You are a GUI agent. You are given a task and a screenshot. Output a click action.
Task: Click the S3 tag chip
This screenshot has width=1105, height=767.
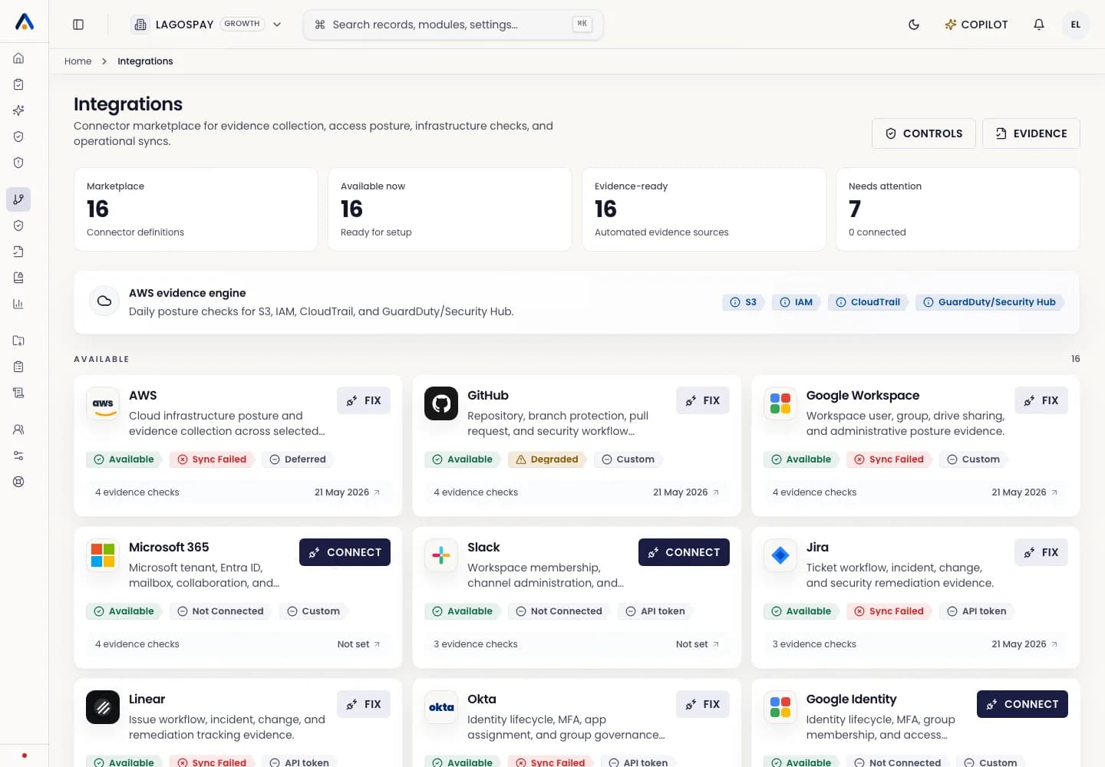point(743,302)
